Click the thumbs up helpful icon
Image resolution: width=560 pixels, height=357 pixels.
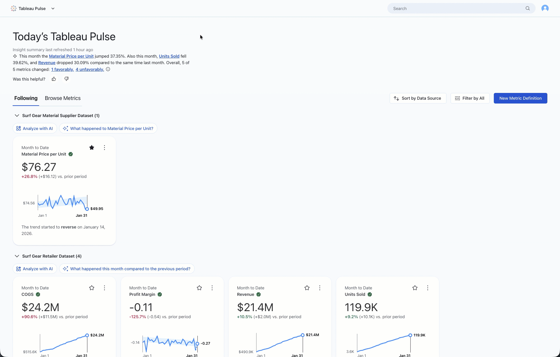coord(54,79)
